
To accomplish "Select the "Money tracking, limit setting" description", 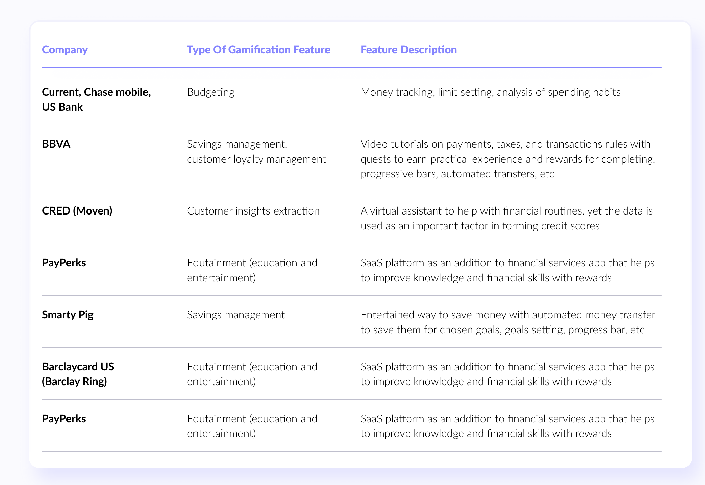I will coord(491,92).
